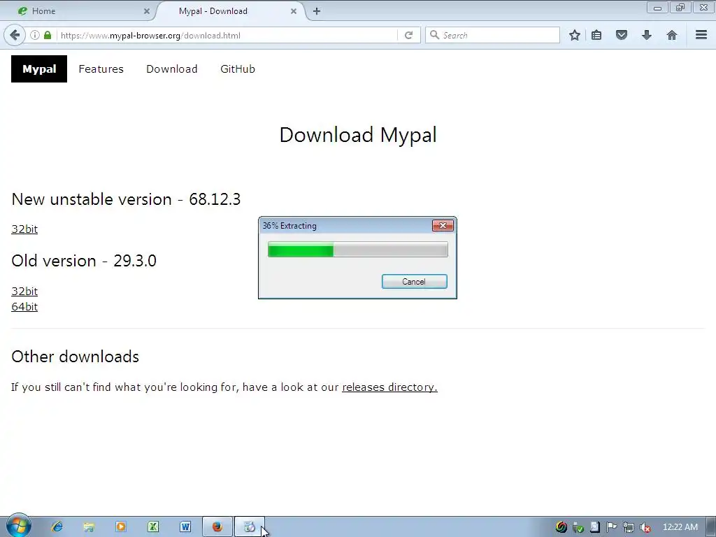716x537 pixels.
Task: Click into the Search box
Action: pyautogui.click(x=492, y=35)
